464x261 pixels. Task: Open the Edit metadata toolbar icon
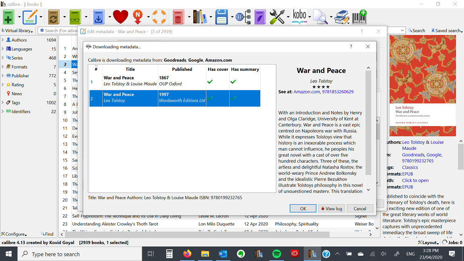pyautogui.click(x=30, y=17)
